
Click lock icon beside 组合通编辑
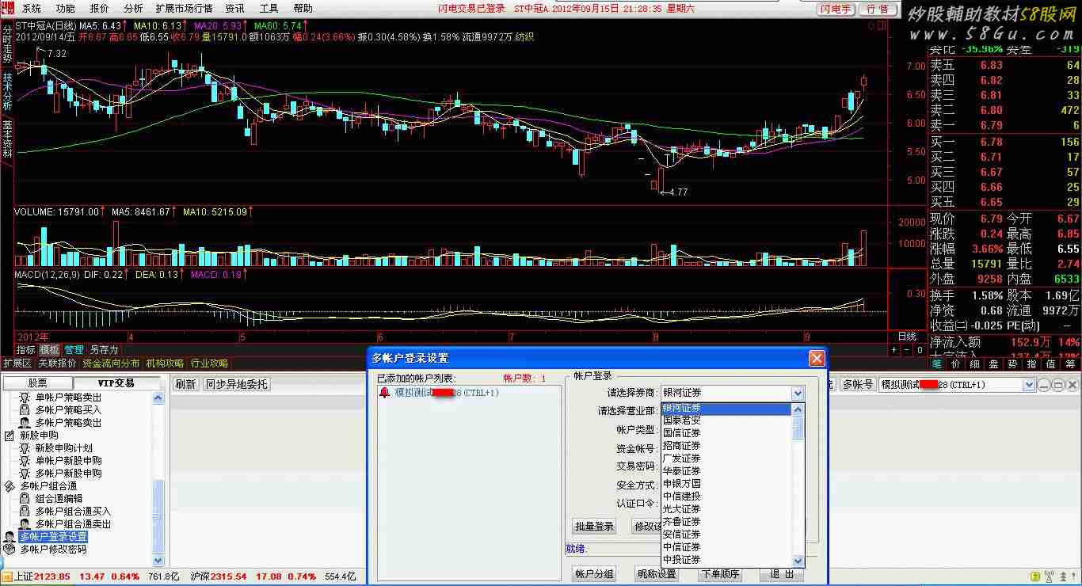click(24, 498)
